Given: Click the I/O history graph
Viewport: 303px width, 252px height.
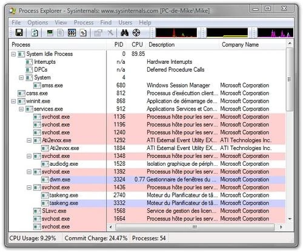Looking at the screenshot, I should (275, 33).
